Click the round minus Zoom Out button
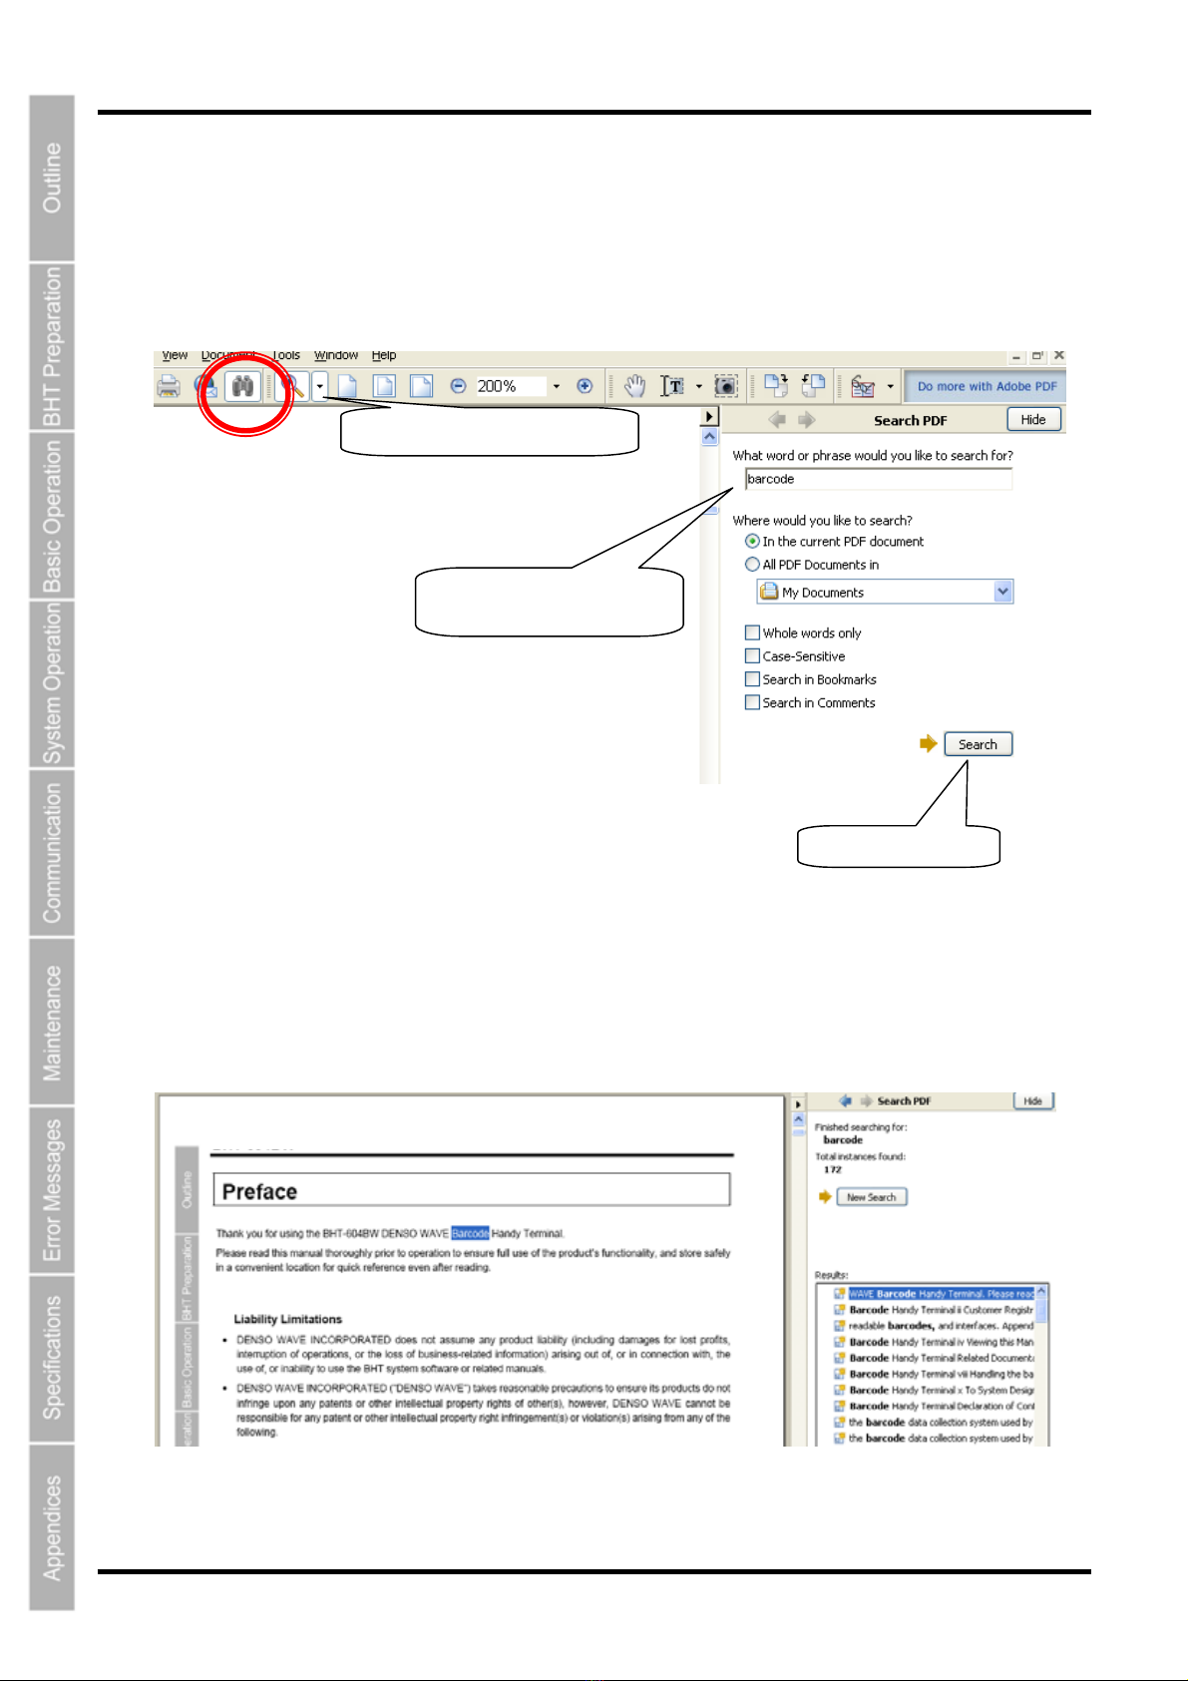The width and height of the screenshot is (1188, 1681). pyautogui.click(x=458, y=386)
